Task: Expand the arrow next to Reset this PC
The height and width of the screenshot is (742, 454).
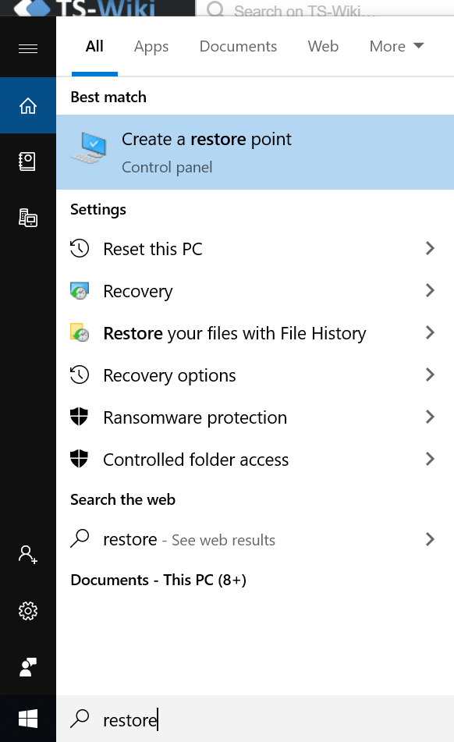Action: (429, 248)
